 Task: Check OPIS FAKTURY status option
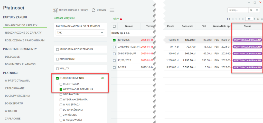pos(61,94)
